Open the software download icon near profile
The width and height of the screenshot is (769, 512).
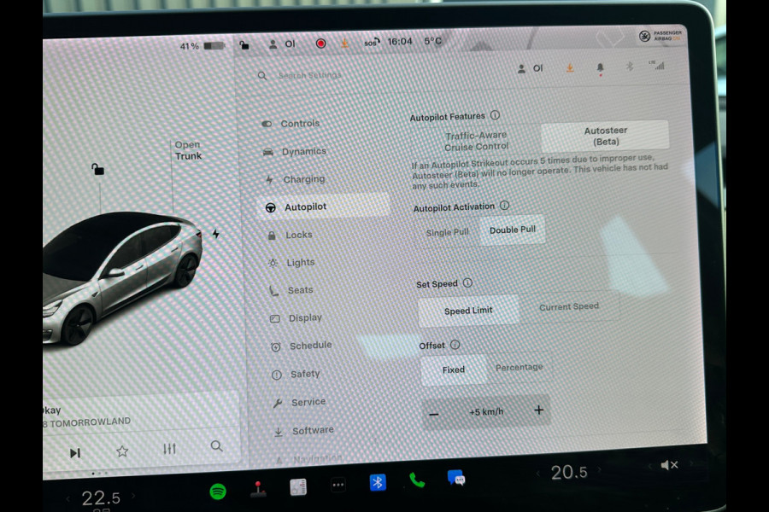pos(569,67)
